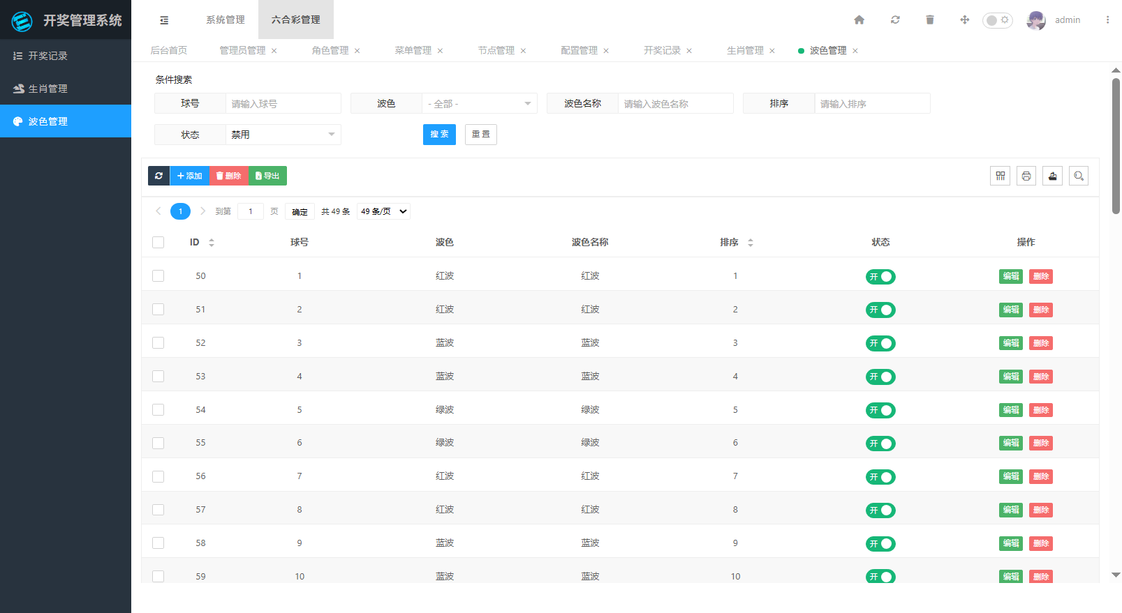The image size is (1122, 613).
Task: Click the blue 搜索 button
Action: click(x=439, y=135)
